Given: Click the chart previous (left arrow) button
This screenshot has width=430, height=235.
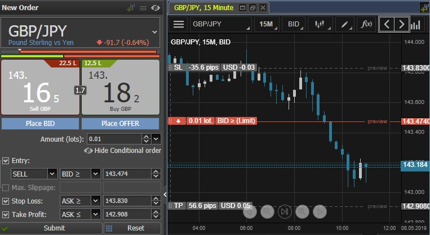Looking at the screenshot, I should coord(387,24).
